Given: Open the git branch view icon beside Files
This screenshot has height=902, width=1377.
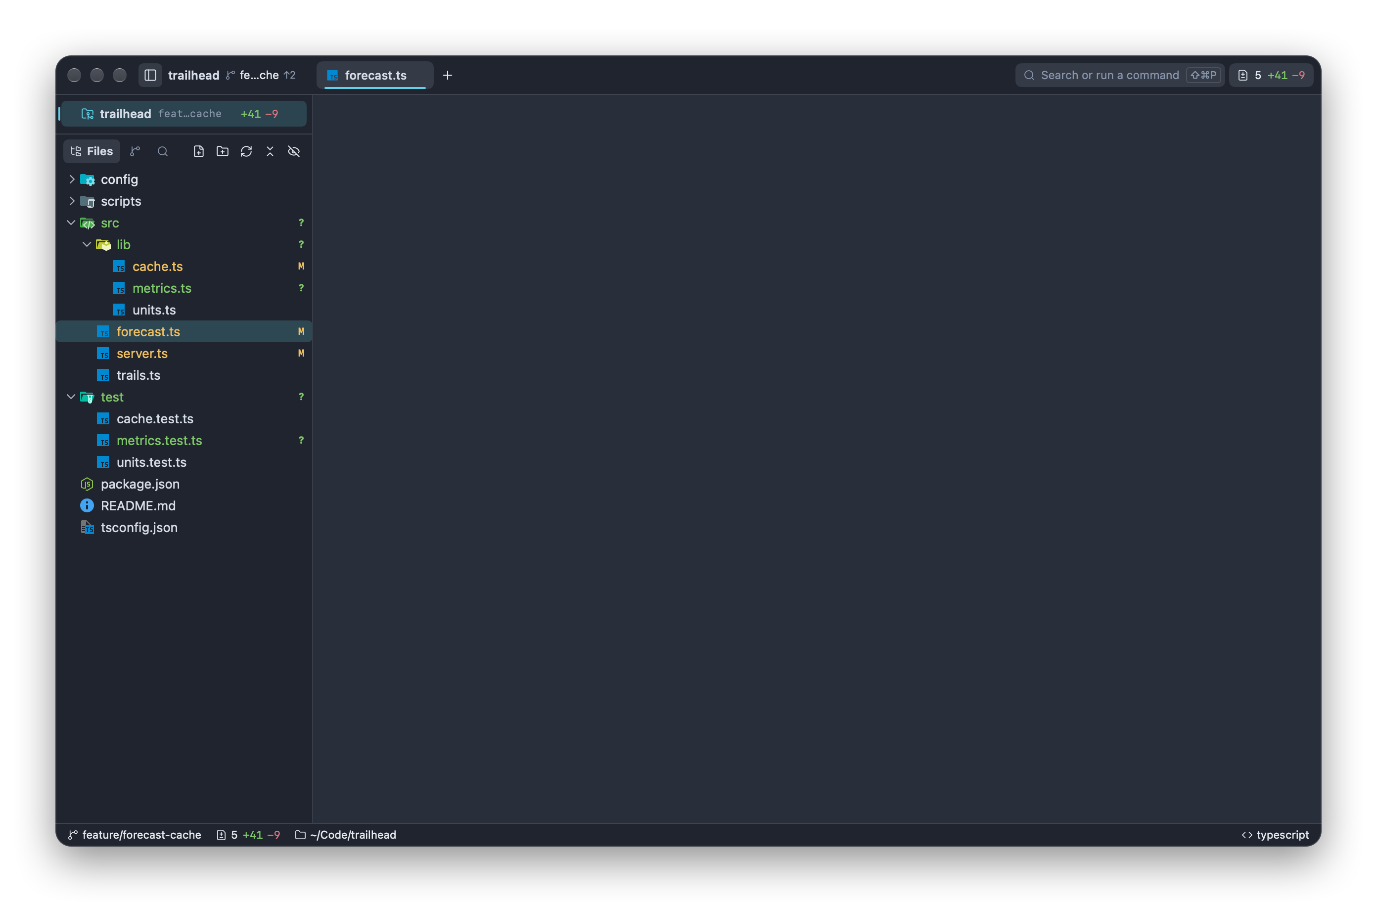Looking at the screenshot, I should tap(135, 151).
